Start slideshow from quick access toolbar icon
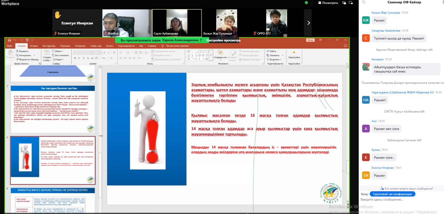 pos(27,40)
